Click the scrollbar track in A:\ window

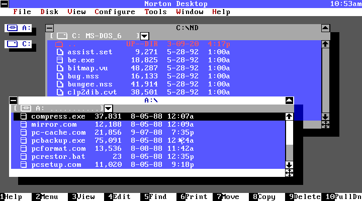[x=289, y=141]
